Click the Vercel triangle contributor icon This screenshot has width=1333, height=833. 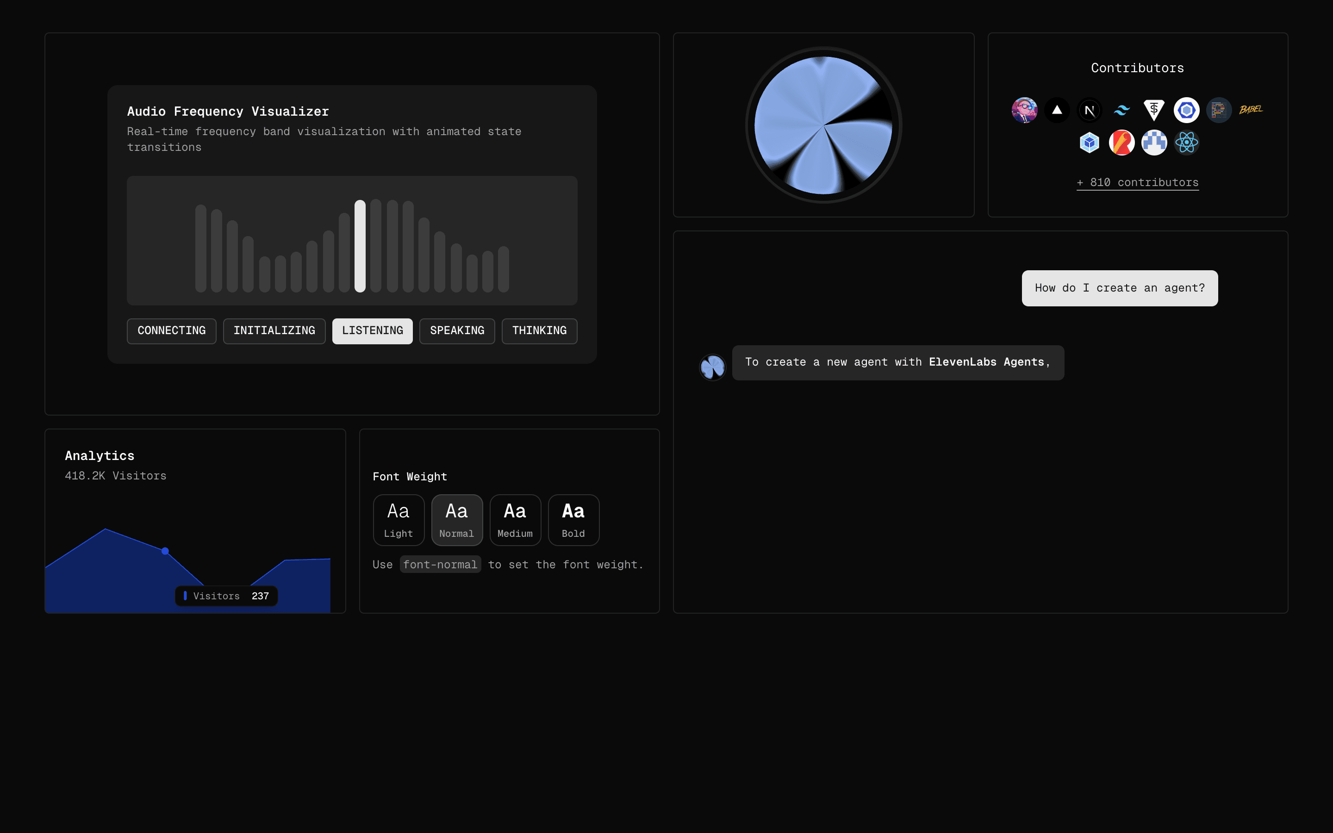coord(1057,110)
